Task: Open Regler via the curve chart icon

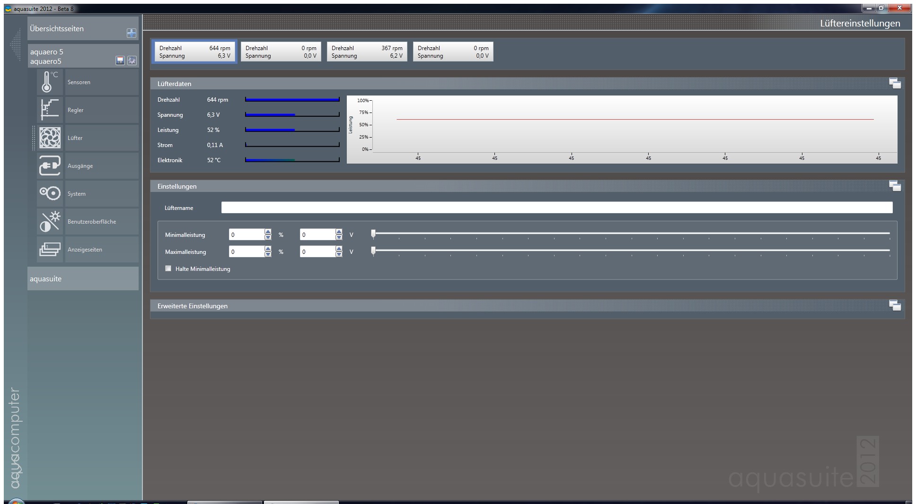Action: click(50, 110)
